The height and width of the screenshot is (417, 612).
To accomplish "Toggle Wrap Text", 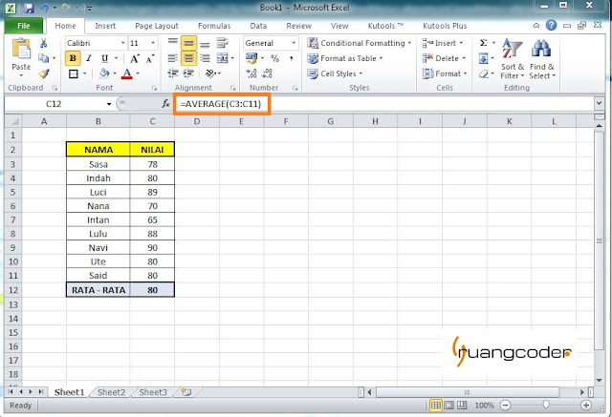I will click(223, 42).
